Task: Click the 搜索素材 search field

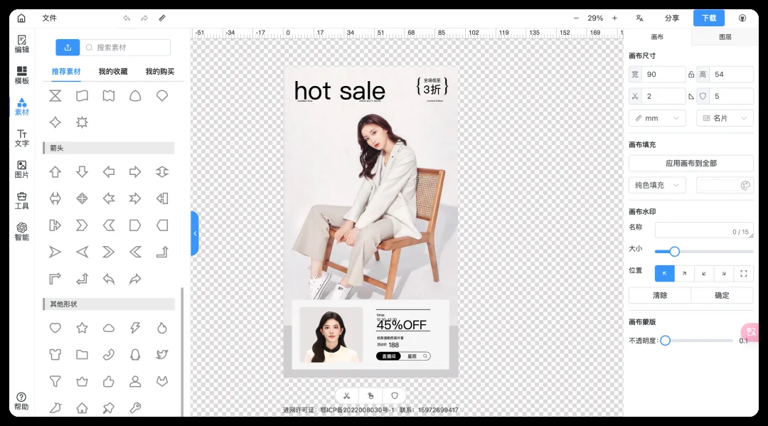Action: click(x=125, y=48)
